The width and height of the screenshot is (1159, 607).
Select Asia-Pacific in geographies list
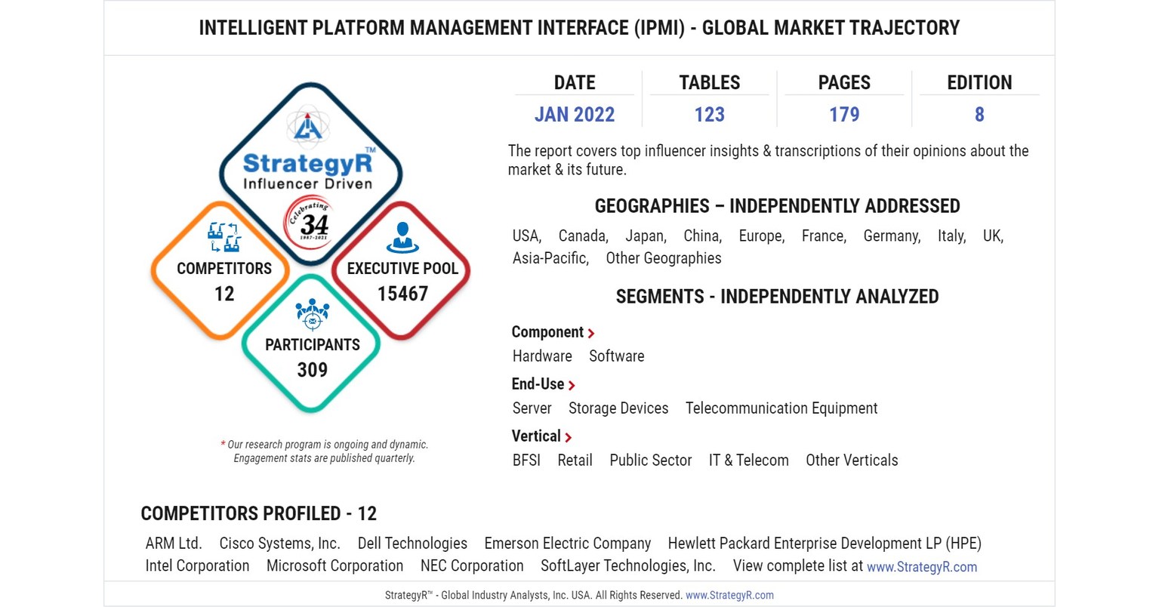pos(550,258)
